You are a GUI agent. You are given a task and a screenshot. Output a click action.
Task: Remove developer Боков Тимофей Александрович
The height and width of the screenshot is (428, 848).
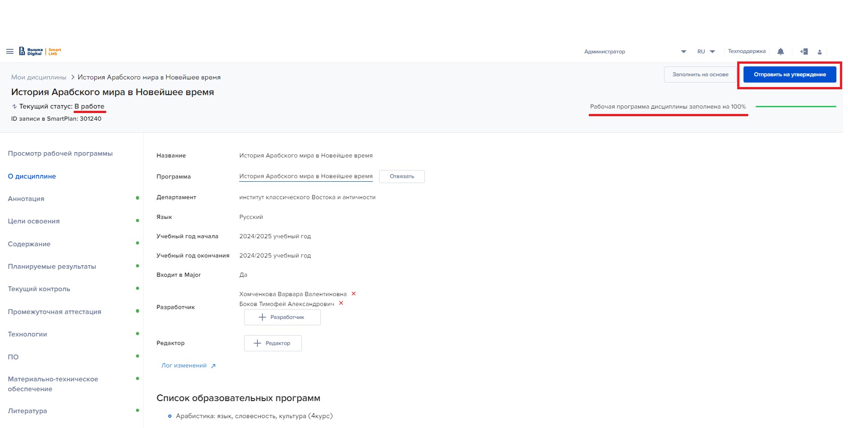coord(341,303)
